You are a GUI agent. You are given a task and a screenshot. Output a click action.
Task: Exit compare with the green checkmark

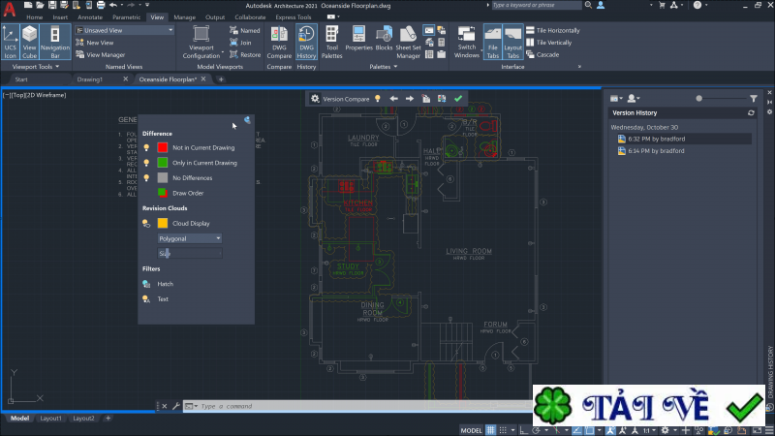(458, 99)
